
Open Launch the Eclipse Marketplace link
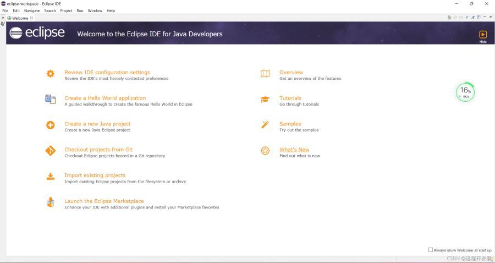tap(104, 201)
